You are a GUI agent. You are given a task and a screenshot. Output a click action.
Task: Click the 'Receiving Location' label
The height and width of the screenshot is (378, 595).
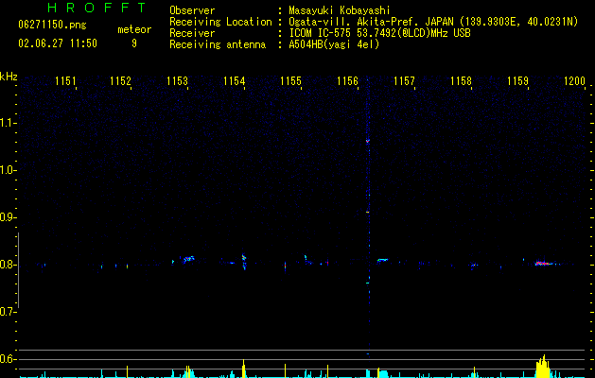(x=220, y=22)
